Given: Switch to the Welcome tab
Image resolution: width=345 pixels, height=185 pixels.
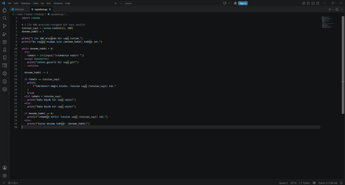Looking at the screenshot, I should [x=19, y=9].
